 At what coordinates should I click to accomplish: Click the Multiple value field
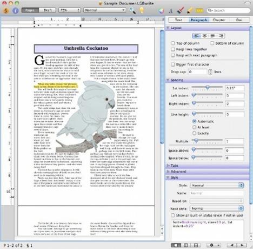[235, 141]
